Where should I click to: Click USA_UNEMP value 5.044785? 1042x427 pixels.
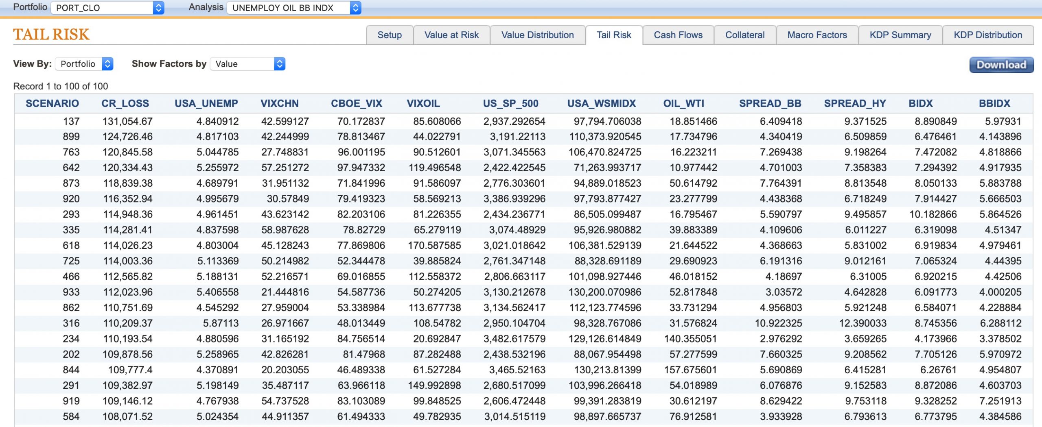217,152
